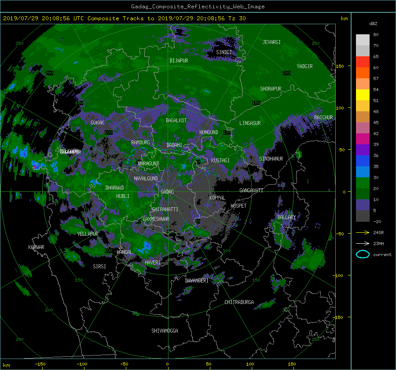Click the HUNGUND city label
The image size is (396, 370).
209,132
